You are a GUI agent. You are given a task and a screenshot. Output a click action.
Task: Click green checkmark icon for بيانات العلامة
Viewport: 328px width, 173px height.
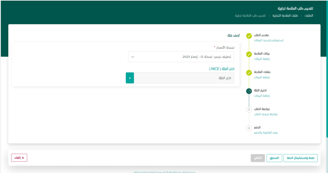click(x=249, y=54)
